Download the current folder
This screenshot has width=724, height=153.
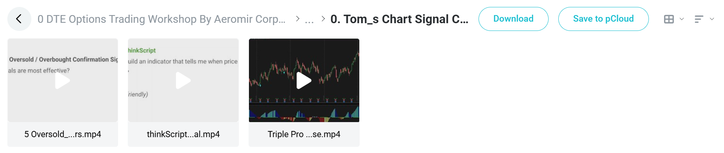pos(513,19)
